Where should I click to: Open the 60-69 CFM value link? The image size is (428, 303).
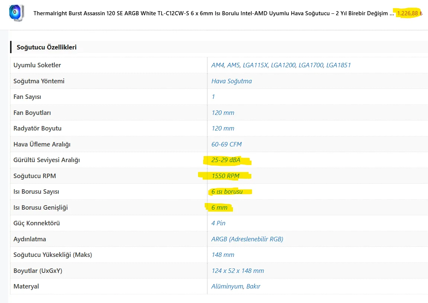coord(227,144)
